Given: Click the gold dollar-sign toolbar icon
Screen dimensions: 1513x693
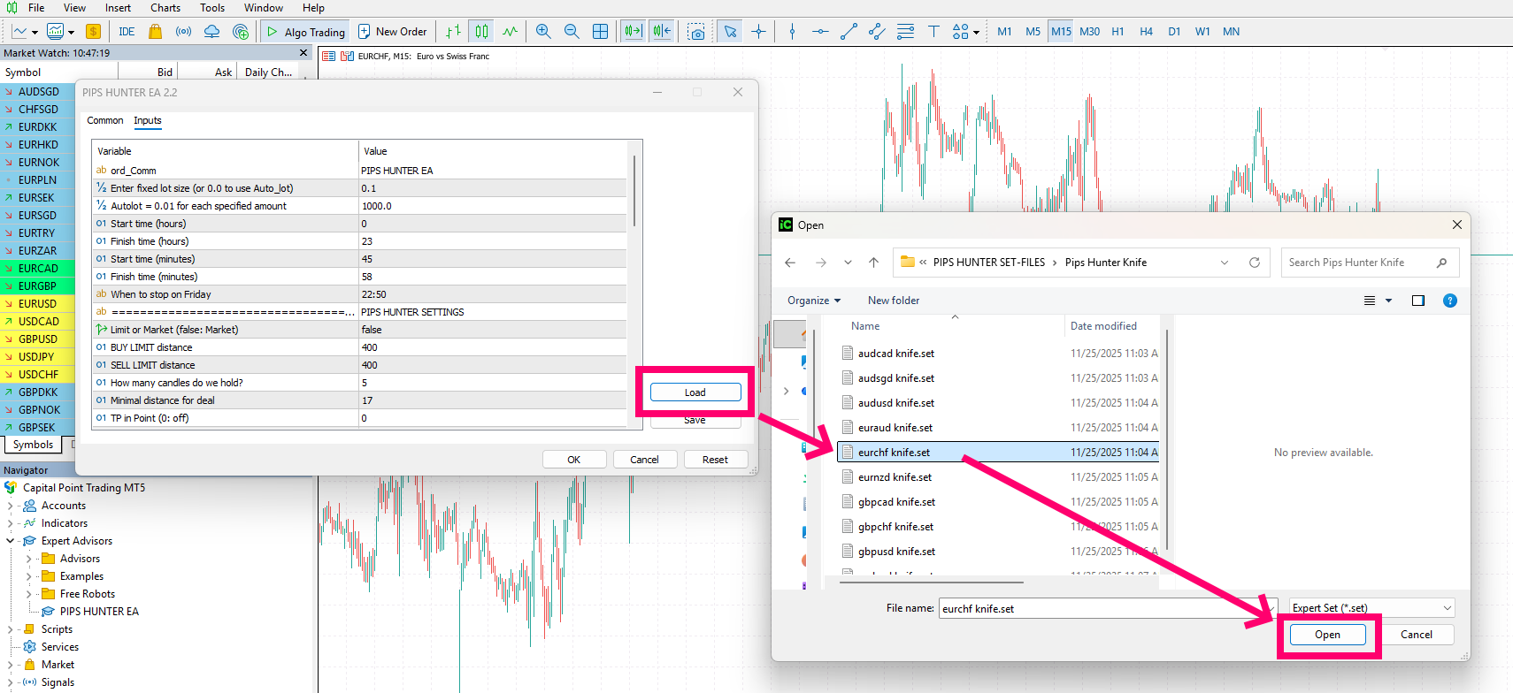Looking at the screenshot, I should tap(93, 32).
